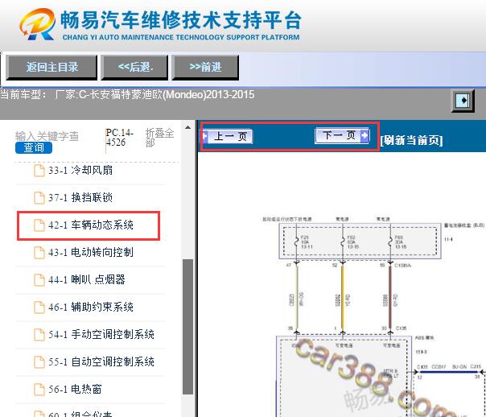Go to the previous page via 上一页
This screenshot has height=417, width=486.
(x=228, y=136)
